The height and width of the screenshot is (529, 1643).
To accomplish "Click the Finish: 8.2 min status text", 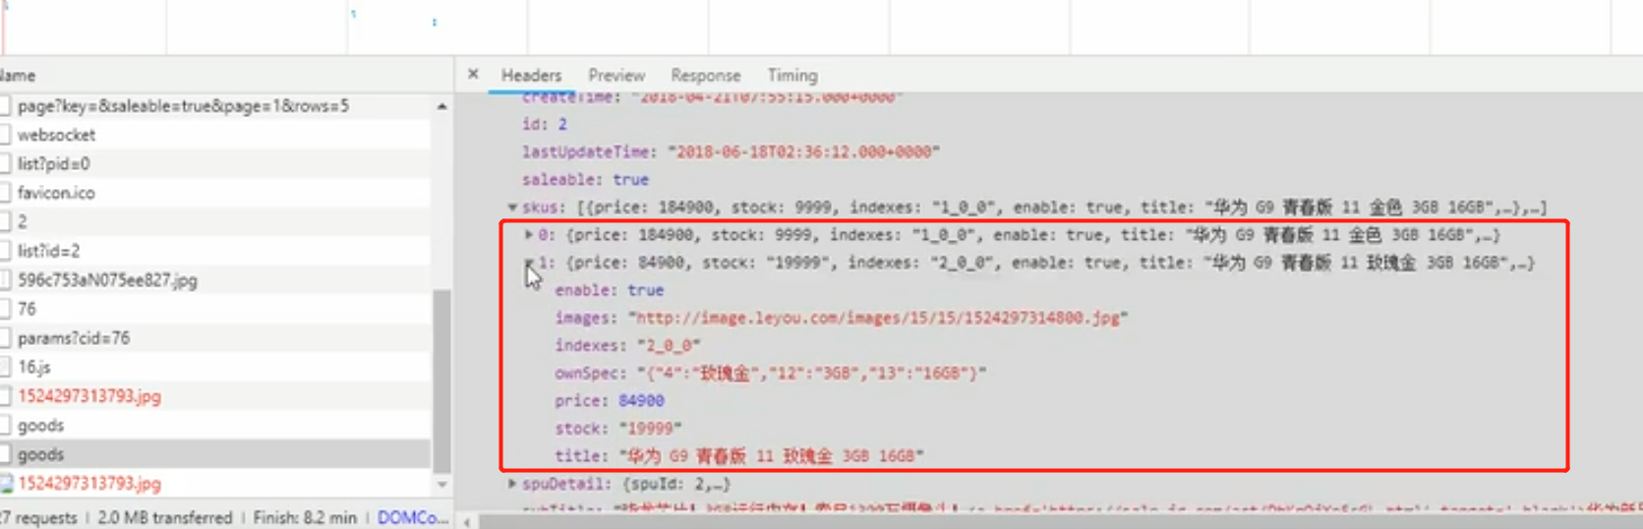I will pos(305,517).
